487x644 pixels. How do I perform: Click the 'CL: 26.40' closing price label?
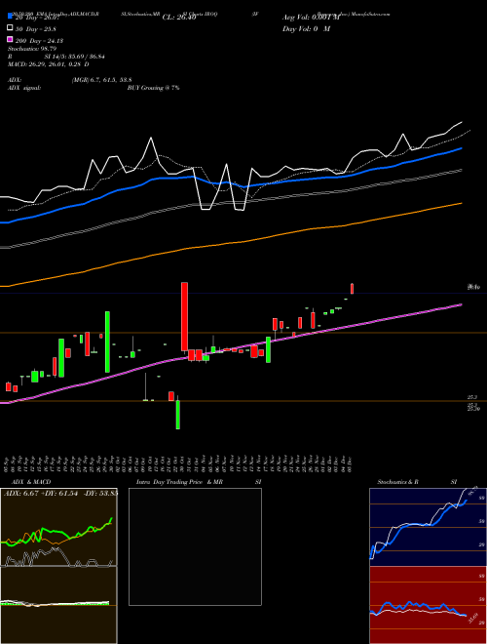(x=179, y=18)
